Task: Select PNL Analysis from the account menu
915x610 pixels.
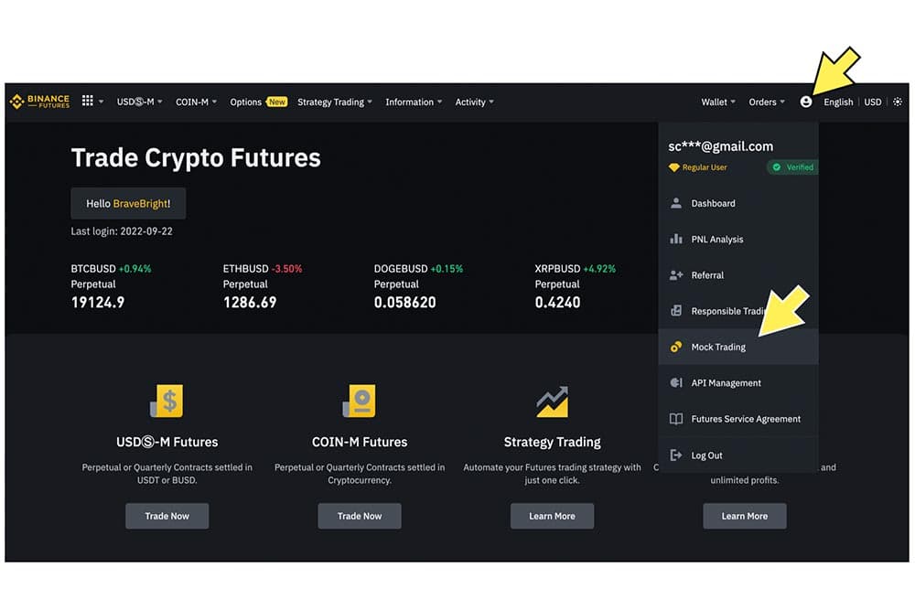Action: pyautogui.click(x=738, y=239)
